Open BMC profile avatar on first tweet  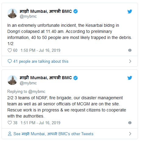click(12, 13)
